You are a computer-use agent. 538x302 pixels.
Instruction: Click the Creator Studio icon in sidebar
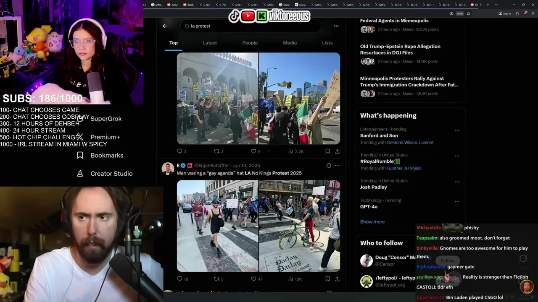point(80,174)
